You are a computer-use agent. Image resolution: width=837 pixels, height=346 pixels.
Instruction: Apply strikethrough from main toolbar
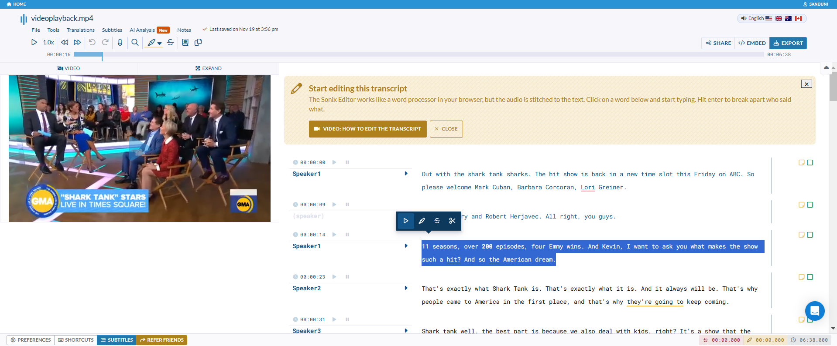(170, 42)
